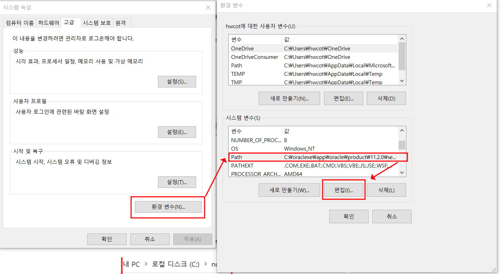Open the 시스템 보호 tab
Image resolution: width=500 pixels, height=274 pixels.
click(96, 22)
